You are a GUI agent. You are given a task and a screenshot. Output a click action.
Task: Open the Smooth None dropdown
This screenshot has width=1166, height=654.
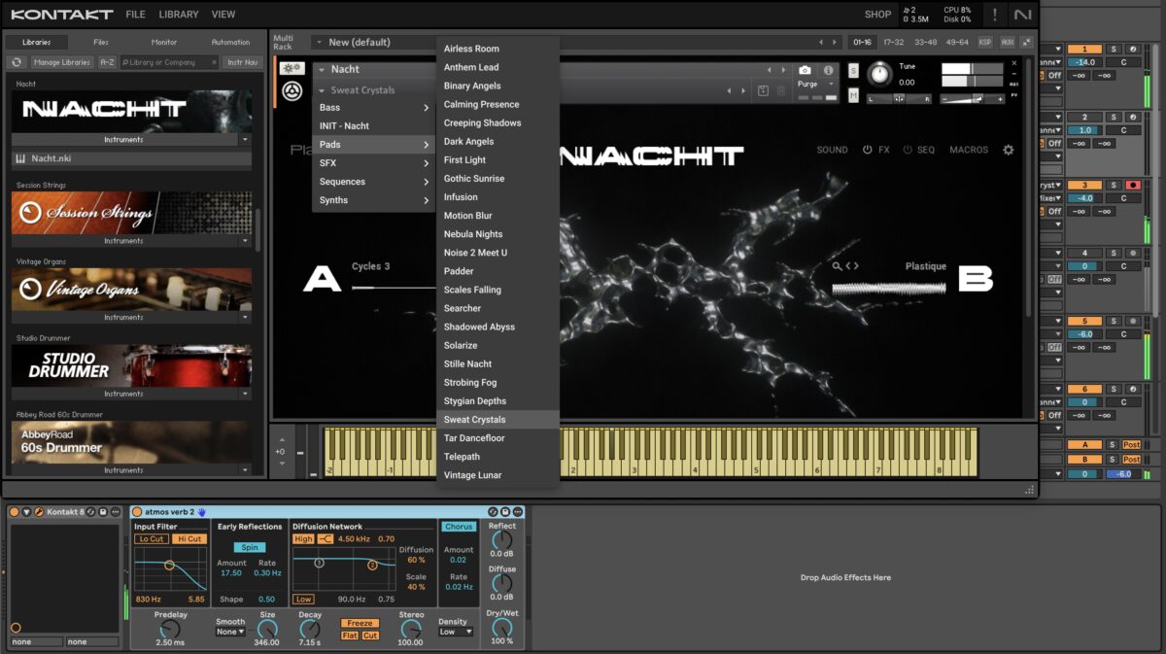(x=231, y=632)
